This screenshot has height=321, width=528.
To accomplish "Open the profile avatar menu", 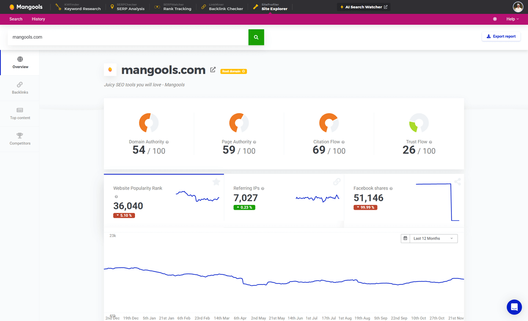I will [517, 7].
